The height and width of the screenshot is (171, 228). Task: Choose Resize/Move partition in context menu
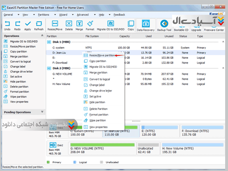102,55
